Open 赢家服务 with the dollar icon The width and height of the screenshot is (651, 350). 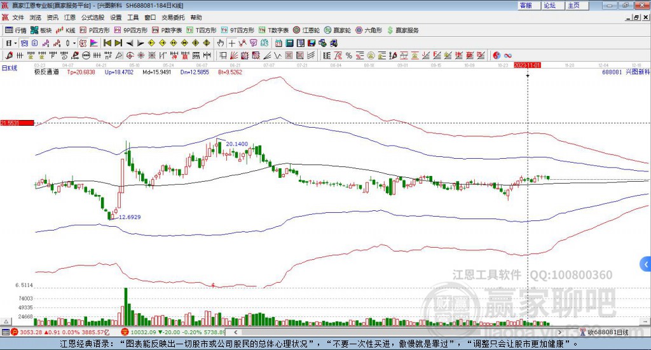(402, 30)
